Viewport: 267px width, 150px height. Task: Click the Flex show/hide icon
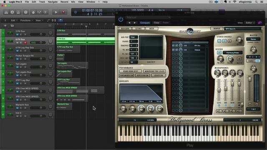54,20
